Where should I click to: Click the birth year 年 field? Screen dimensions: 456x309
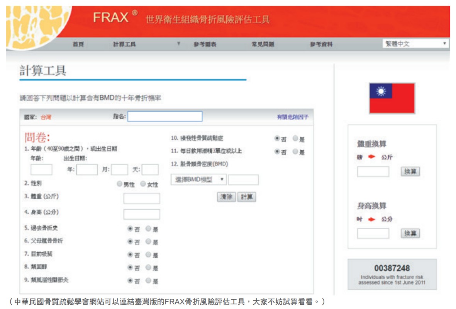pos(87,169)
